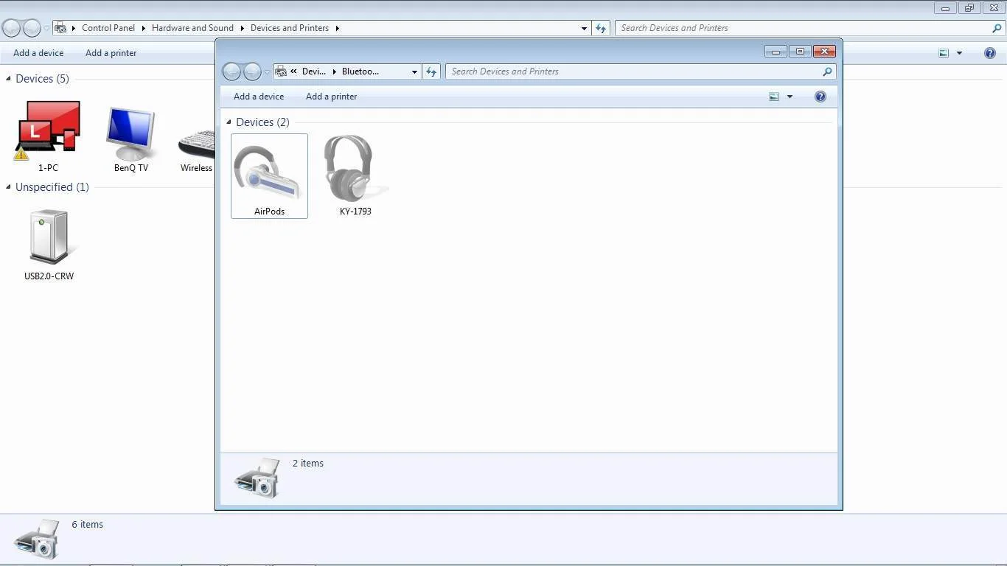Click search magnifier in Bluetooth devices window
This screenshot has width=1007, height=566.
click(827, 71)
